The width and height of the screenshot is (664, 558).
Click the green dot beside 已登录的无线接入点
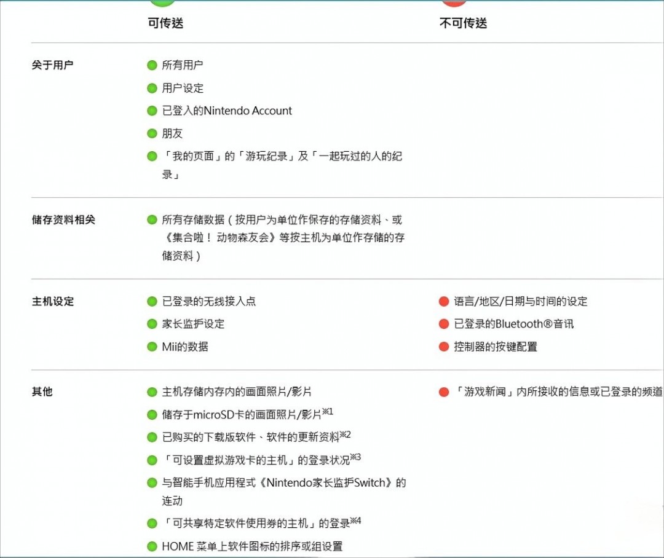point(152,301)
